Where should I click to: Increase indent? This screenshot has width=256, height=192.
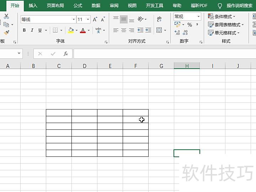pos(148,30)
